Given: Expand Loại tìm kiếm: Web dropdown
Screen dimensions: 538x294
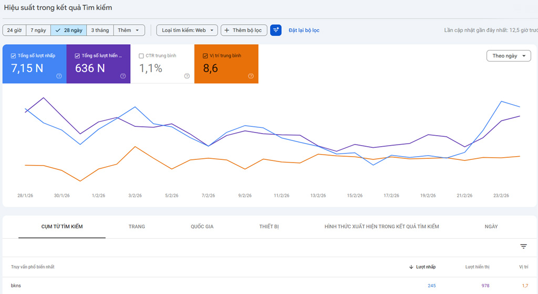Looking at the screenshot, I should coord(187,31).
